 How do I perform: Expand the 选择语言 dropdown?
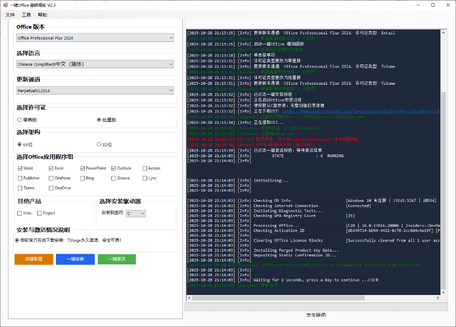pos(95,64)
